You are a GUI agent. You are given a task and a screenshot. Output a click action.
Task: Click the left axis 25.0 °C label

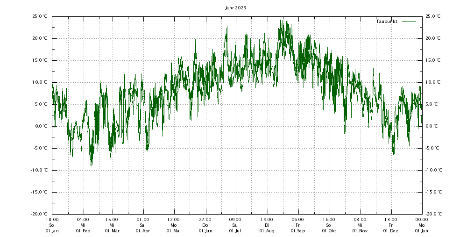pyautogui.click(x=40, y=16)
